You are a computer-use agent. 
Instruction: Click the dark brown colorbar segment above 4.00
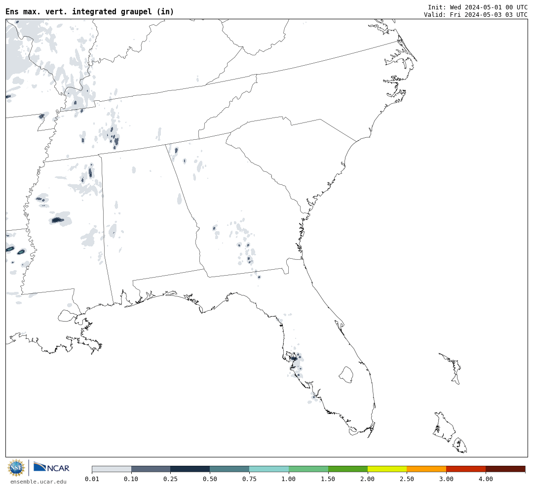505,469
